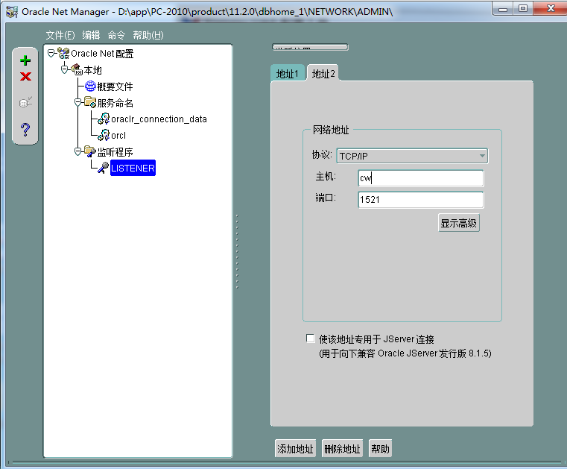Select 概要文件 tree item

tap(115, 86)
